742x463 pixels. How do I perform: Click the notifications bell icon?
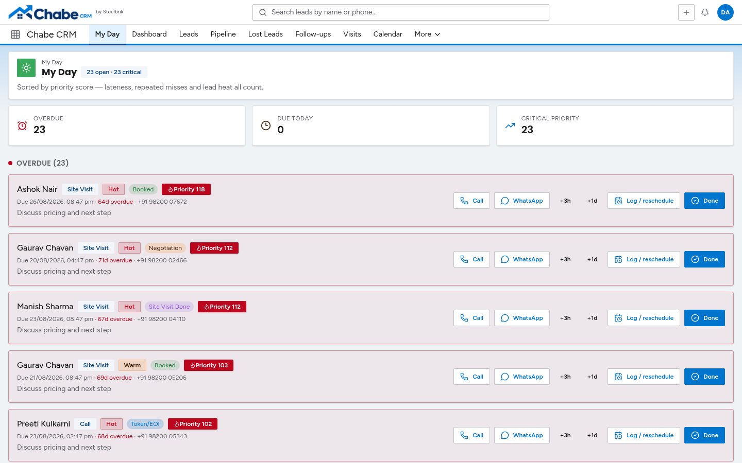coord(705,12)
